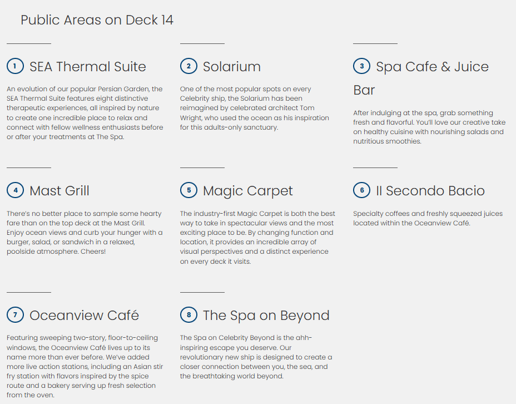Select the number 6 circle icon
516x404 pixels.
pyautogui.click(x=361, y=190)
